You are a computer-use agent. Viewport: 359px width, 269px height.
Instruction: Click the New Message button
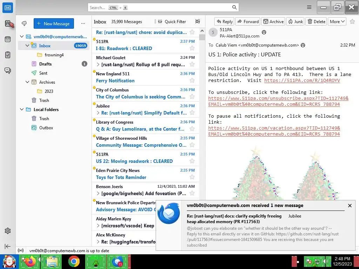54,23
